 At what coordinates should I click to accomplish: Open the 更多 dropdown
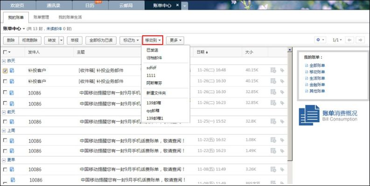click(175, 40)
